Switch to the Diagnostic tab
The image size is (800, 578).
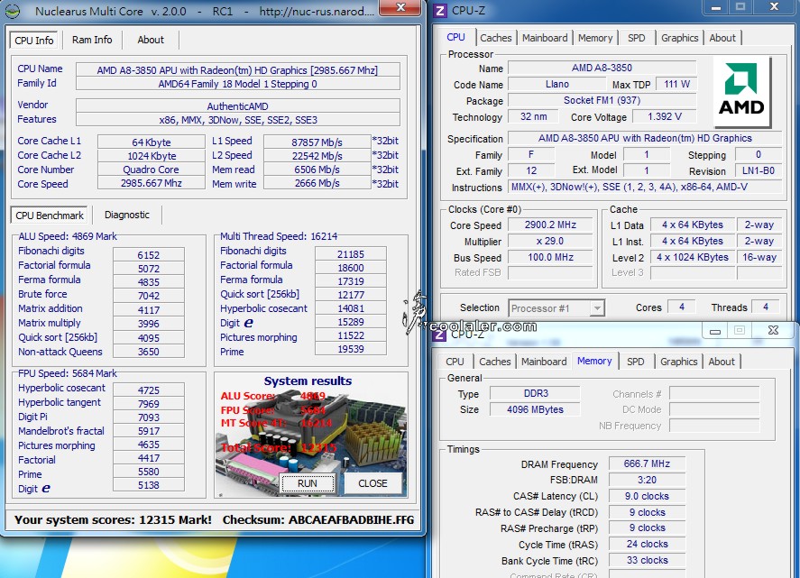click(x=127, y=215)
